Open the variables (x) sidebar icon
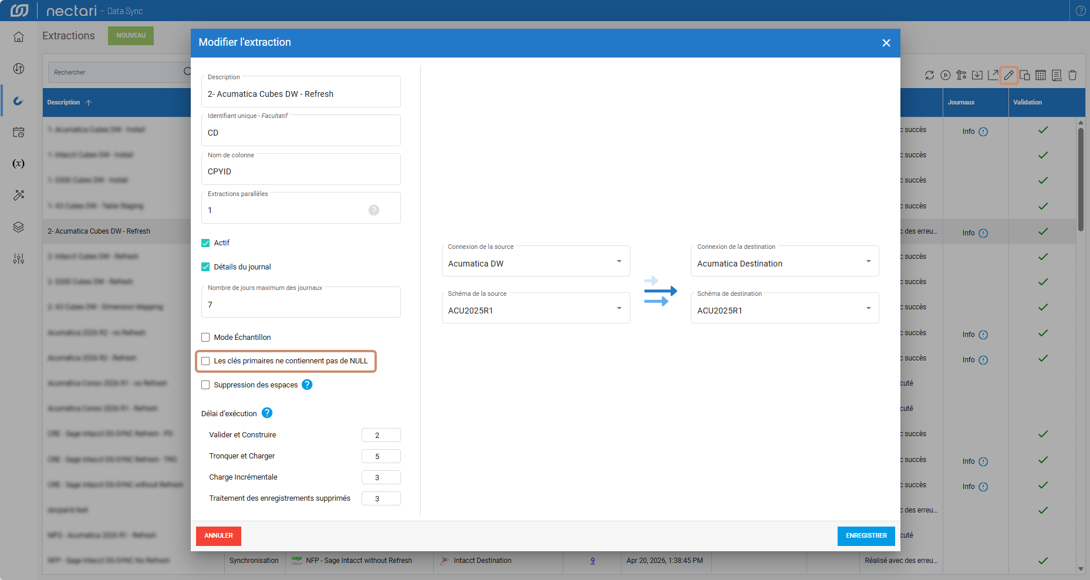 click(x=19, y=163)
